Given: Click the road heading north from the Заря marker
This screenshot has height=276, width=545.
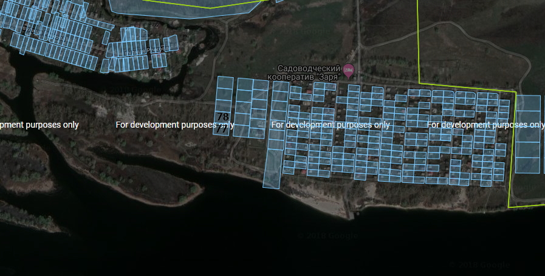Looking at the screenshot, I should point(358,36).
